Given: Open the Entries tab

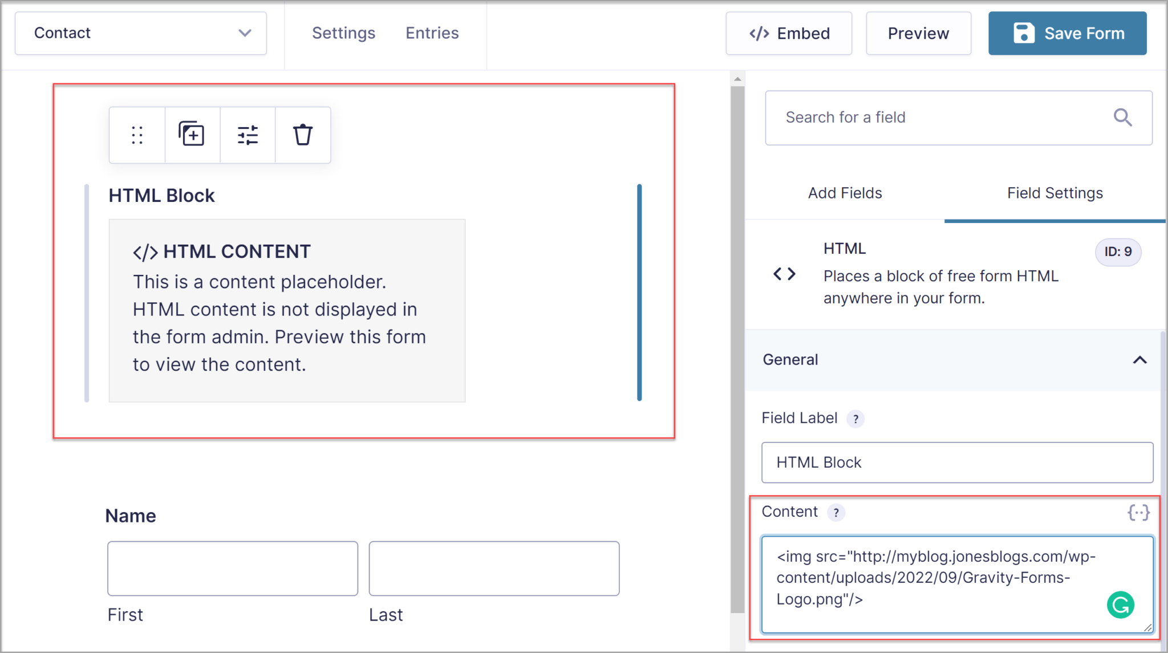Looking at the screenshot, I should coord(432,33).
